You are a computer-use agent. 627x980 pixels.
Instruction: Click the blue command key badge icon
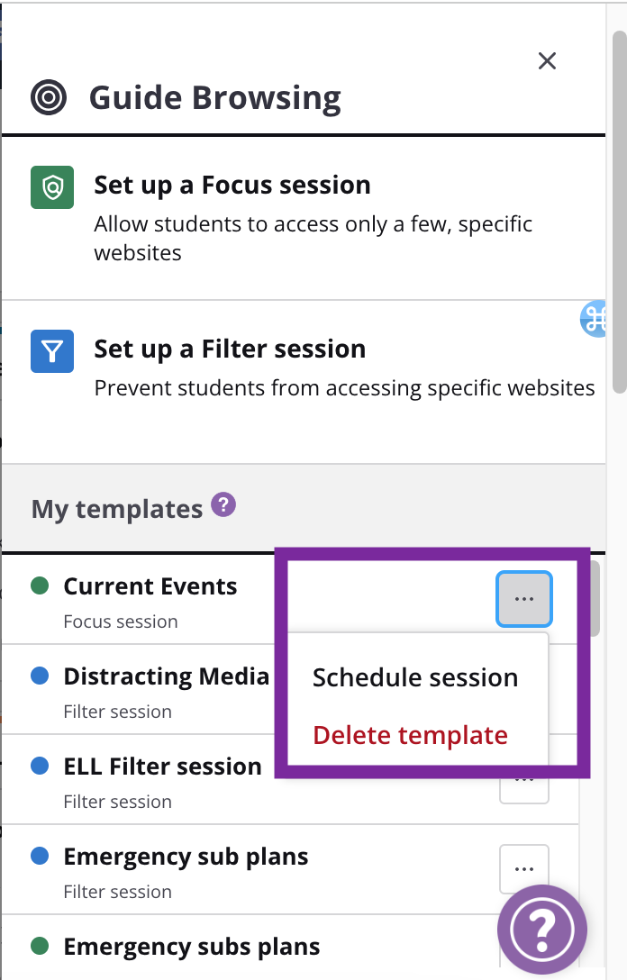coord(594,319)
